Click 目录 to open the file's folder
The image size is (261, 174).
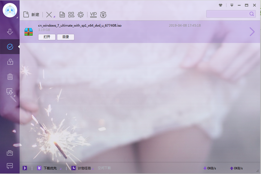click(66, 37)
